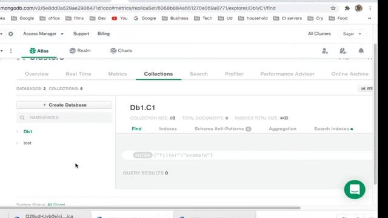The height and width of the screenshot is (218, 388).
Task: Switch to the Realm tab
Action: click(x=80, y=51)
